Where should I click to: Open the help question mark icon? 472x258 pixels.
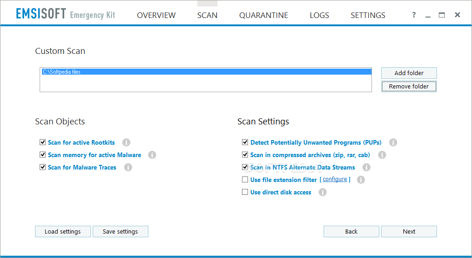tap(414, 15)
